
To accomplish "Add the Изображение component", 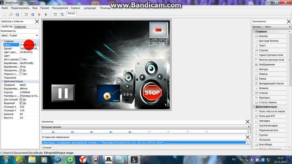I will 270,65.
